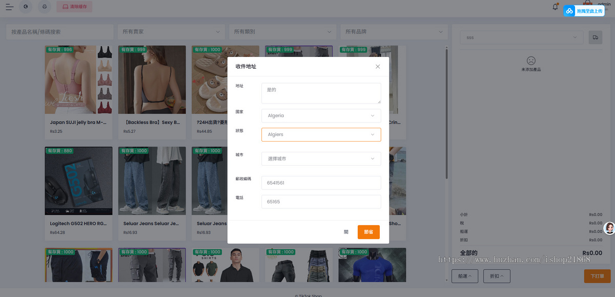
Task: Click the 節省 save button
Action: 368,232
